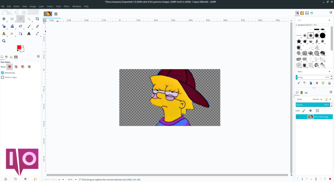334x182 pixels.
Task: Click the white background color swatch
Action: click(22, 50)
